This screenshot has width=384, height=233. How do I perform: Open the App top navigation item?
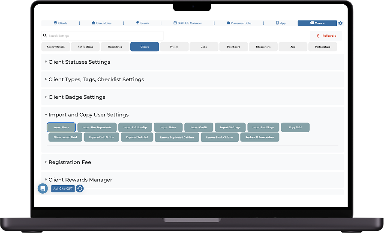pos(281,23)
